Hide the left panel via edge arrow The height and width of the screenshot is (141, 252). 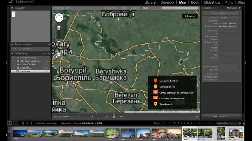(6, 63)
